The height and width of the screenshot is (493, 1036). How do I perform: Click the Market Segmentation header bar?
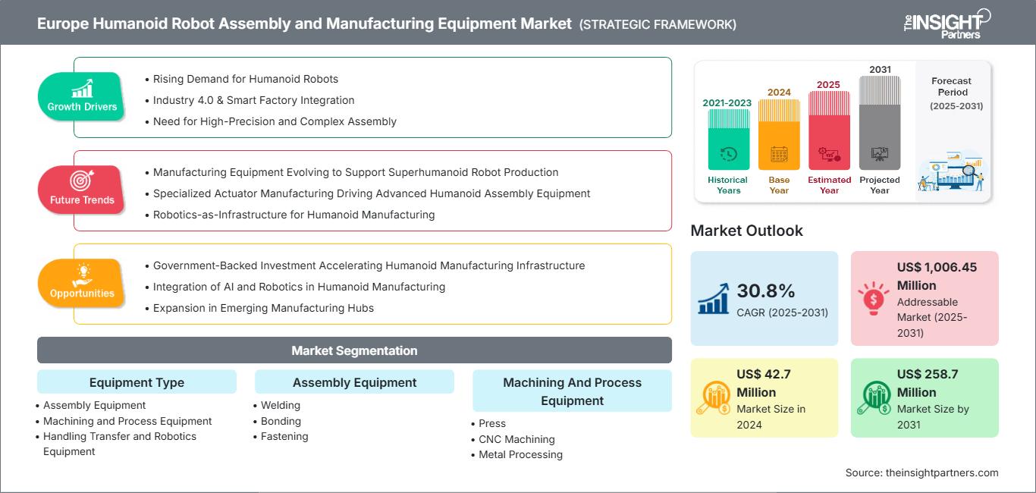tap(354, 350)
